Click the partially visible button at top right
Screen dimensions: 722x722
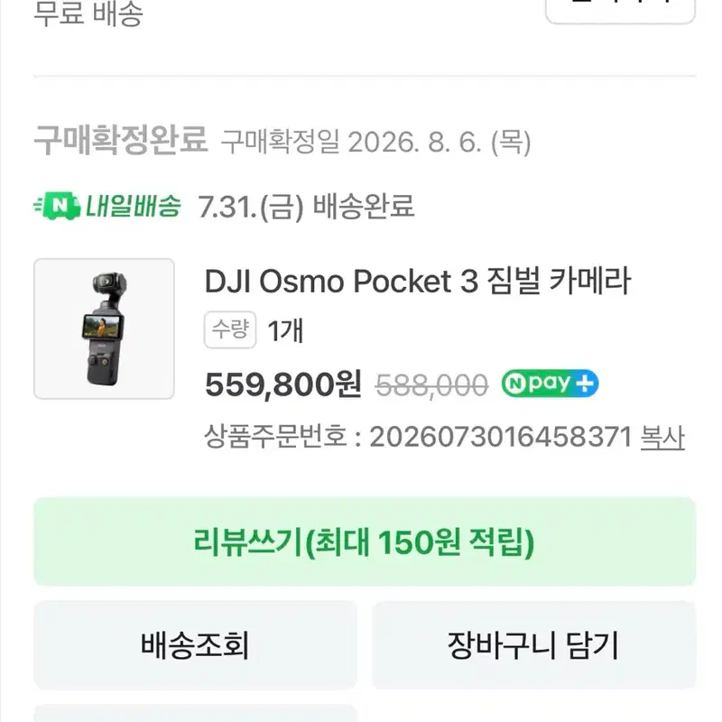tap(620, 11)
